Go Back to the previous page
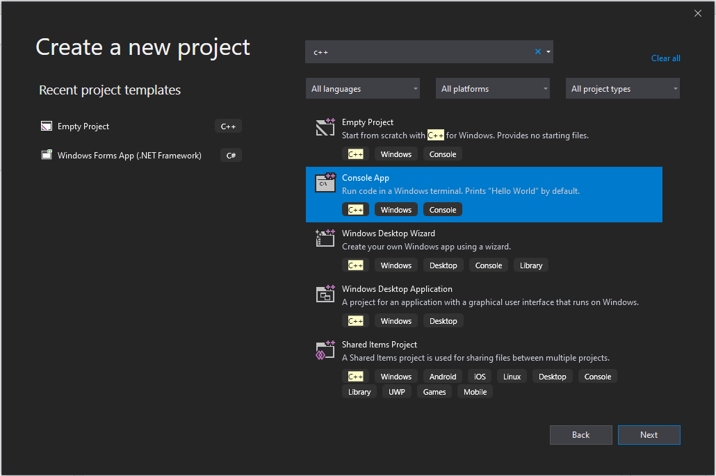The image size is (716, 476). tap(580, 435)
